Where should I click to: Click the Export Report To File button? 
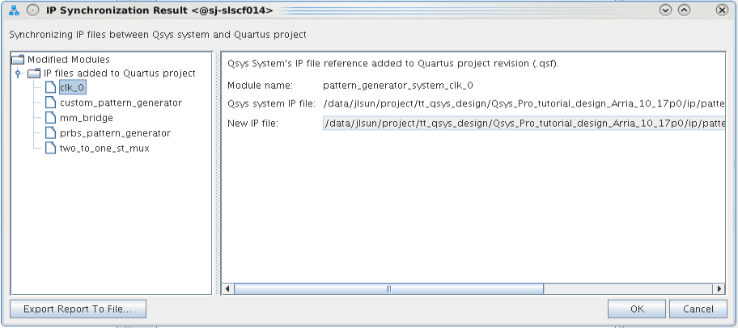(78, 309)
